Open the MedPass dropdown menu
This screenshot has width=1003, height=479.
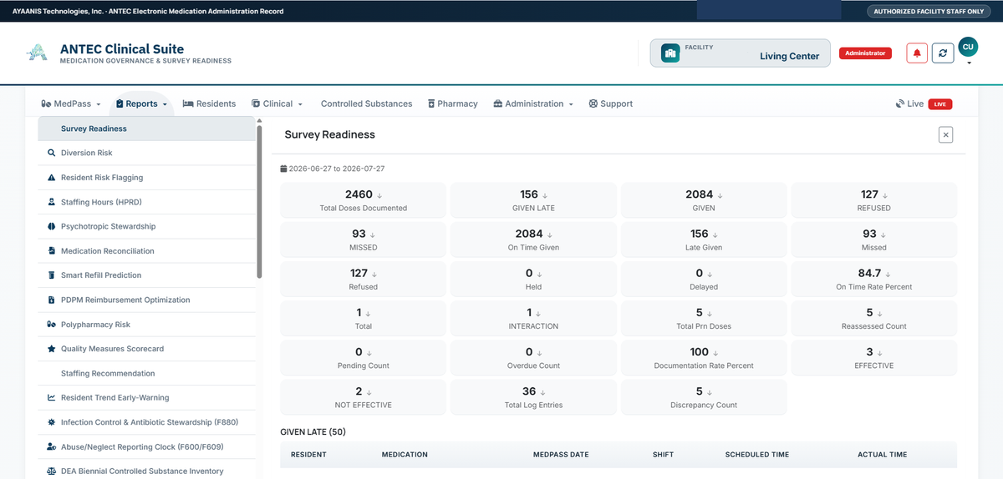tap(70, 103)
